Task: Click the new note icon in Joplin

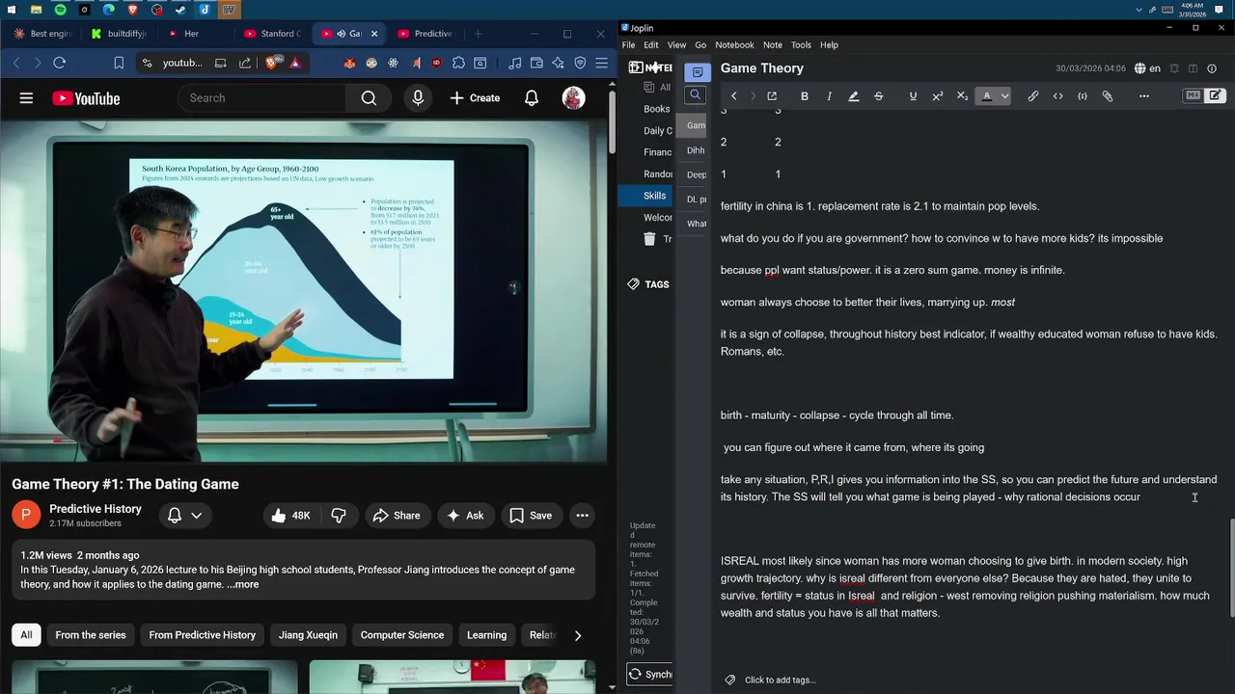Action: pyautogui.click(x=698, y=72)
